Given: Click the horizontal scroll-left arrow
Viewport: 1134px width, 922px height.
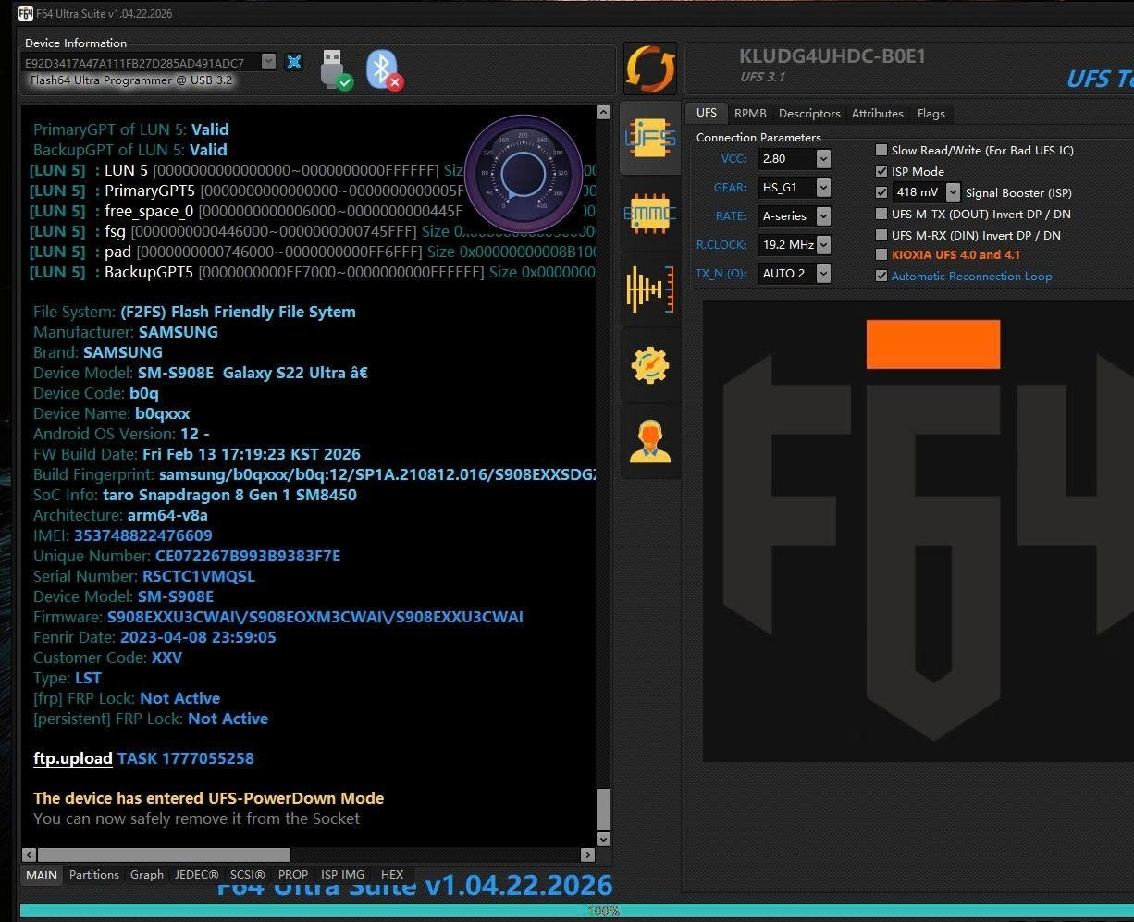Looking at the screenshot, I should coord(29,854).
